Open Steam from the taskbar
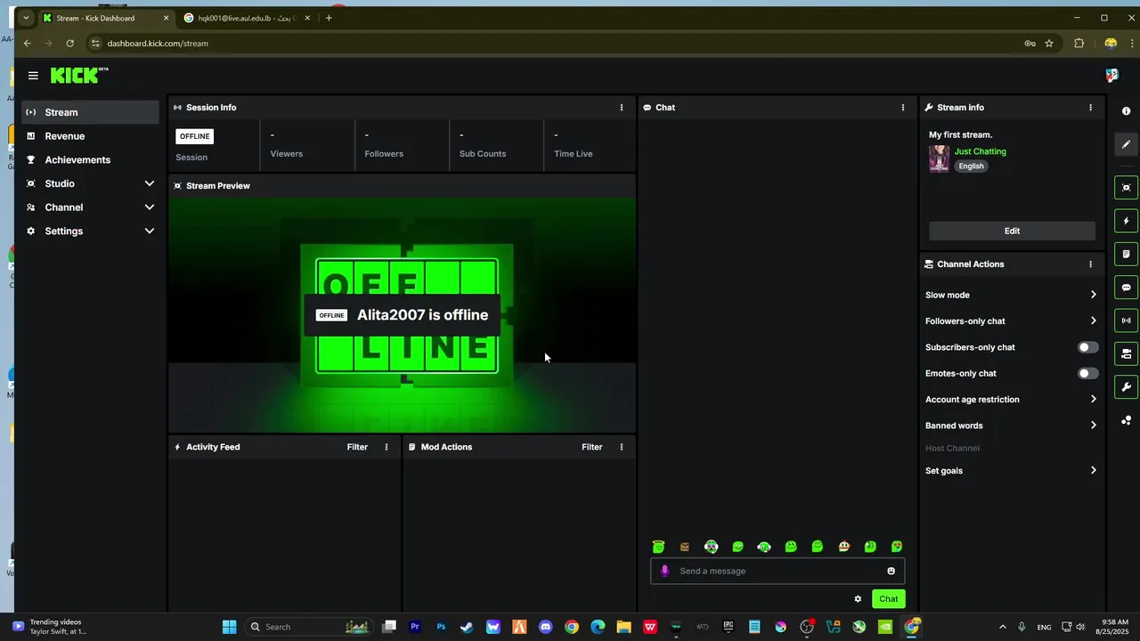Screen dimensions: 1140x641 click(467, 627)
